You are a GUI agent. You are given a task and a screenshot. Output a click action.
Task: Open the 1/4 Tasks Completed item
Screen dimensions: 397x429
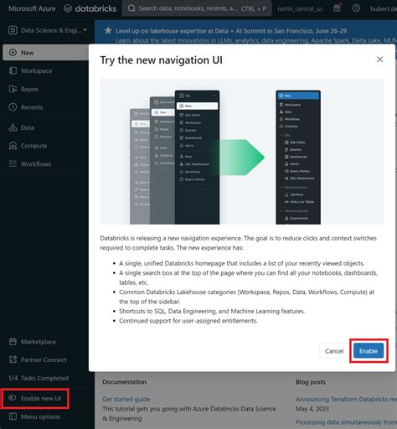[x=39, y=378]
